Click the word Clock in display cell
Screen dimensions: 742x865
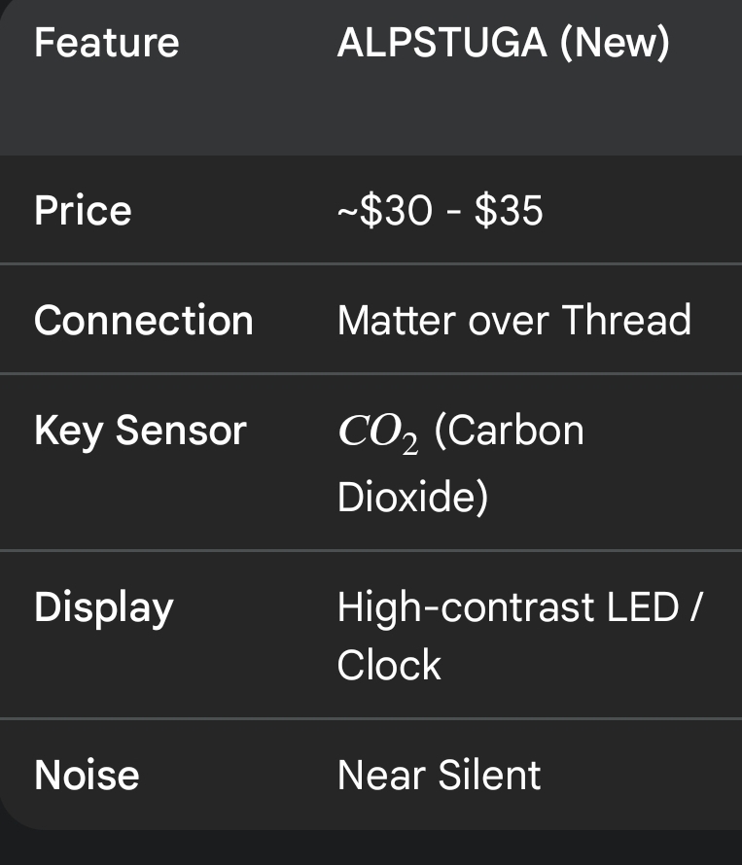tap(389, 665)
